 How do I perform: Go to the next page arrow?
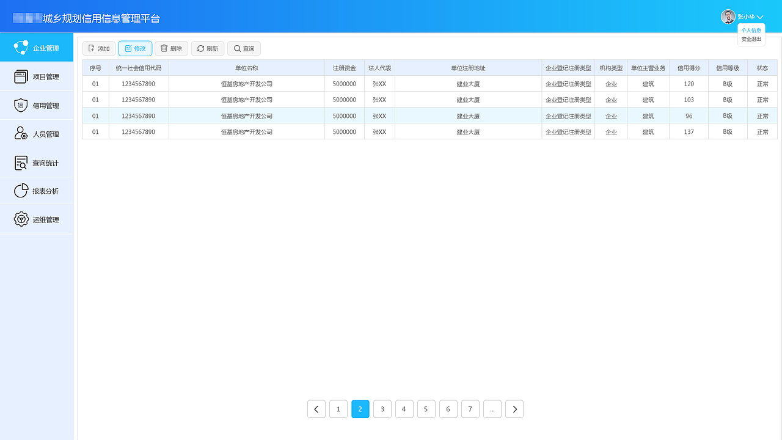pos(514,409)
